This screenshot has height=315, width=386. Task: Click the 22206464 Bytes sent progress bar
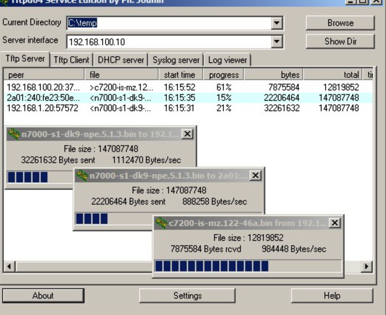tap(114, 219)
